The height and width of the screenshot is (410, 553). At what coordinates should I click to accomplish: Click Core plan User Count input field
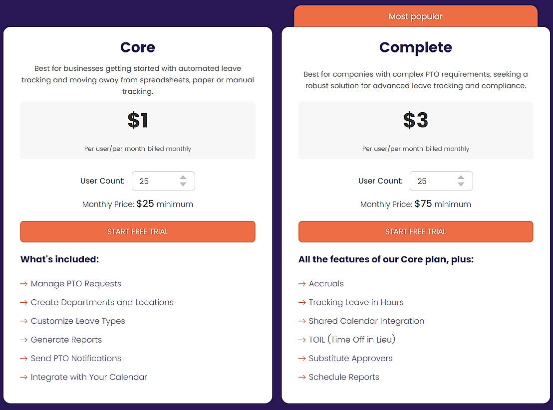(155, 181)
